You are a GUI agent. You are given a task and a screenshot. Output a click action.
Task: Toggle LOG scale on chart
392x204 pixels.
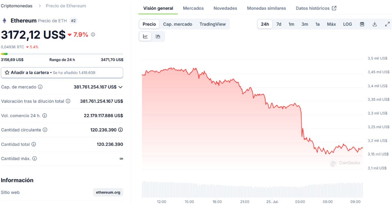tap(348, 24)
